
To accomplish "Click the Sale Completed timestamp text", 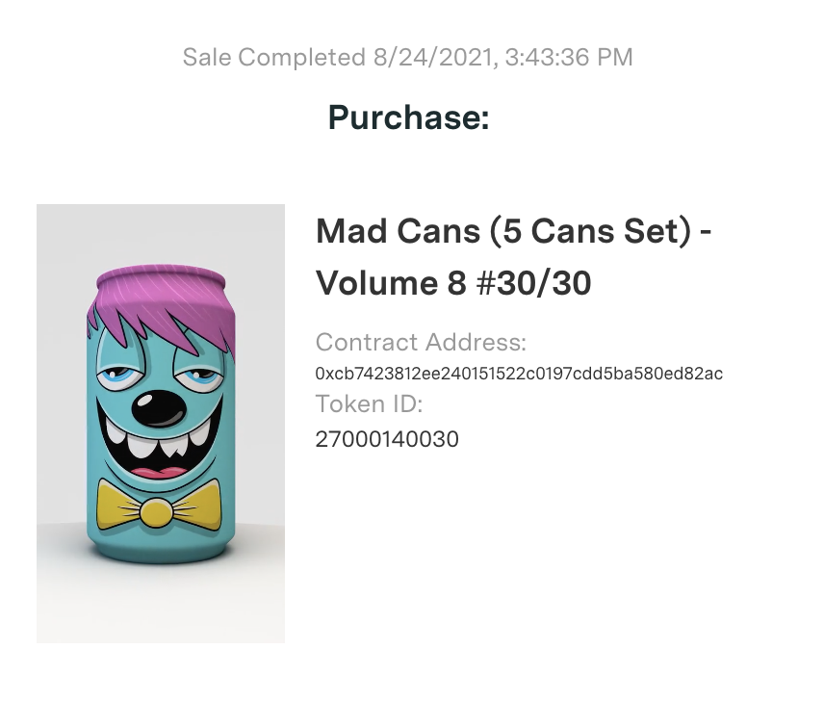I will [x=407, y=57].
